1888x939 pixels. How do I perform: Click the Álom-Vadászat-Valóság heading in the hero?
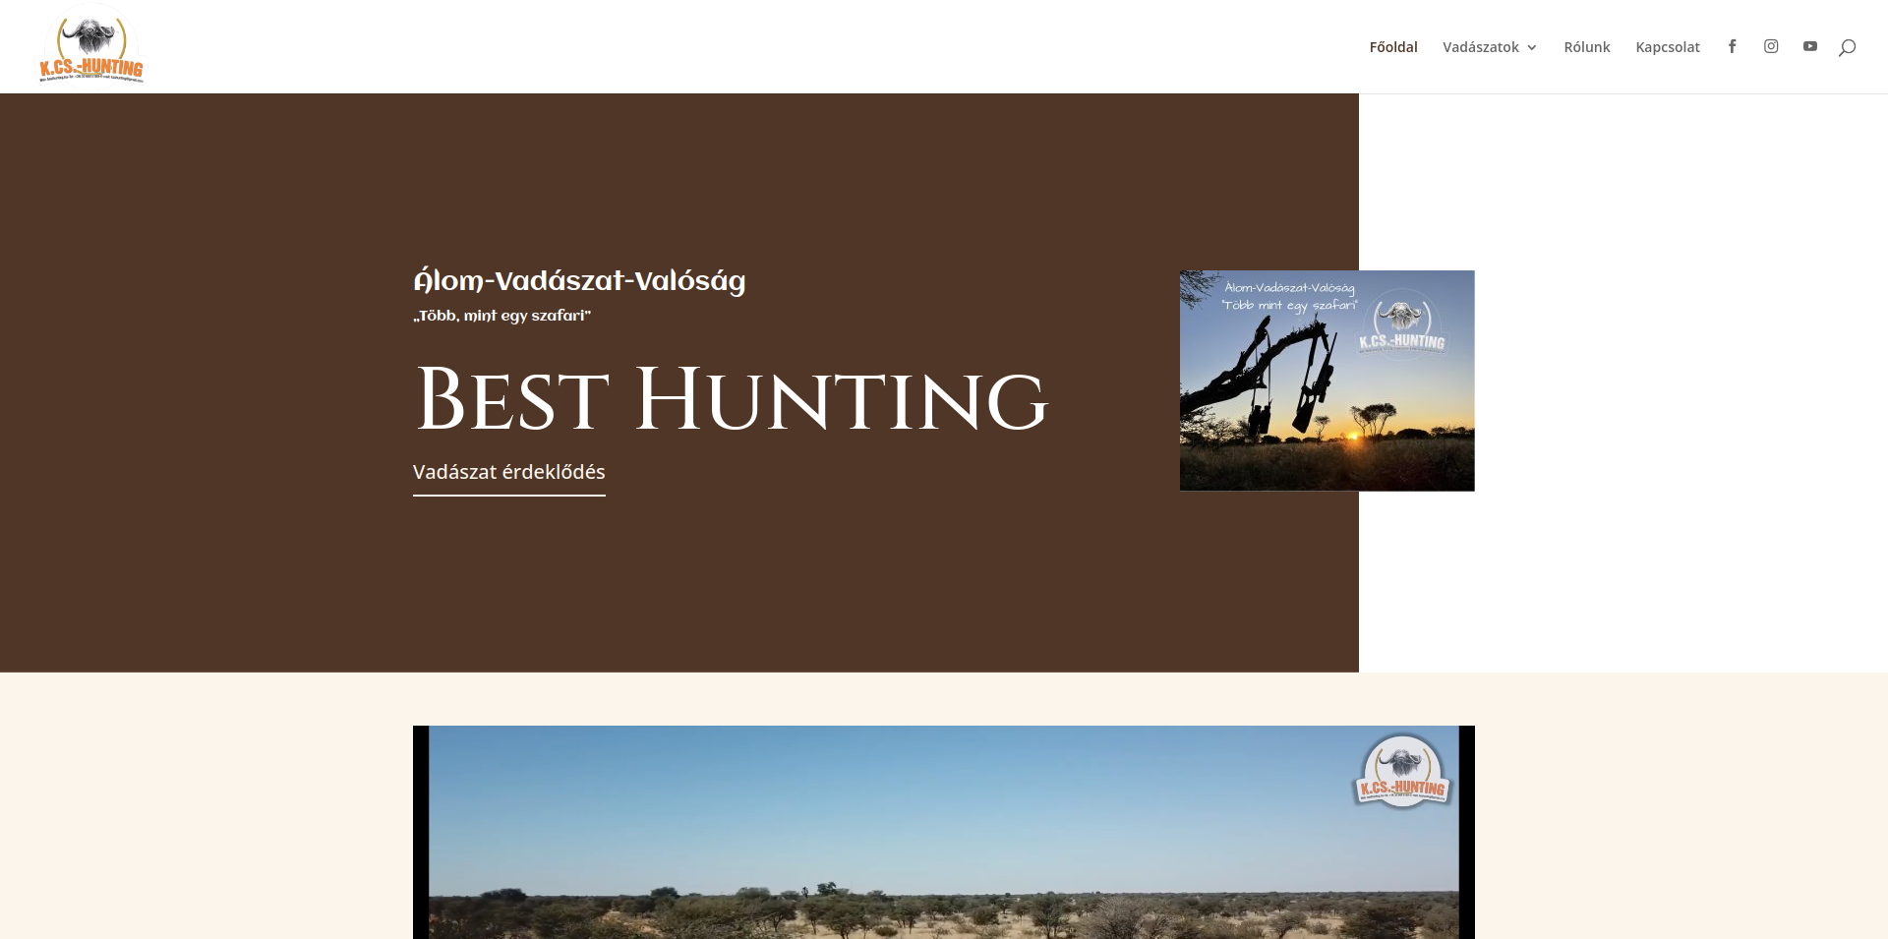pyautogui.click(x=579, y=281)
